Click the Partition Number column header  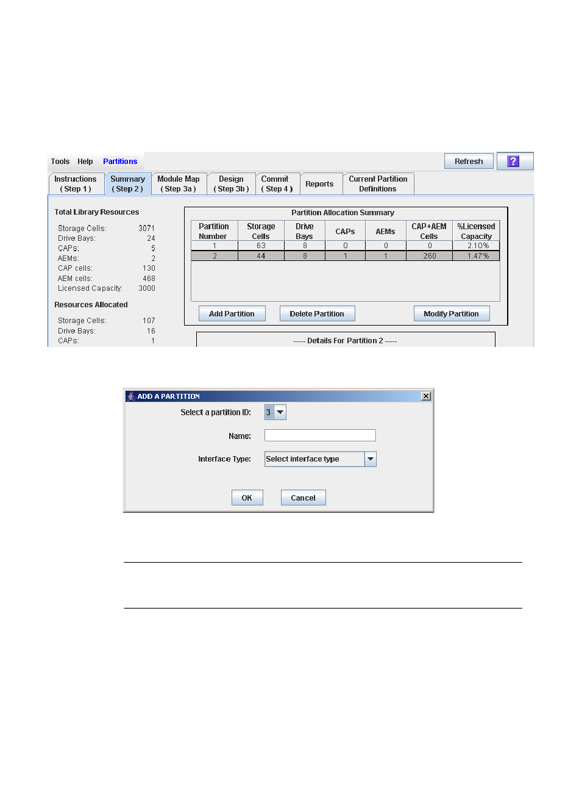pos(214,231)
